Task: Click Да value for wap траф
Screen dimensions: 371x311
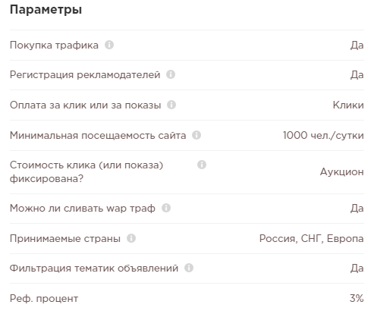Action: pyautogui.click(x=357, y=209)
